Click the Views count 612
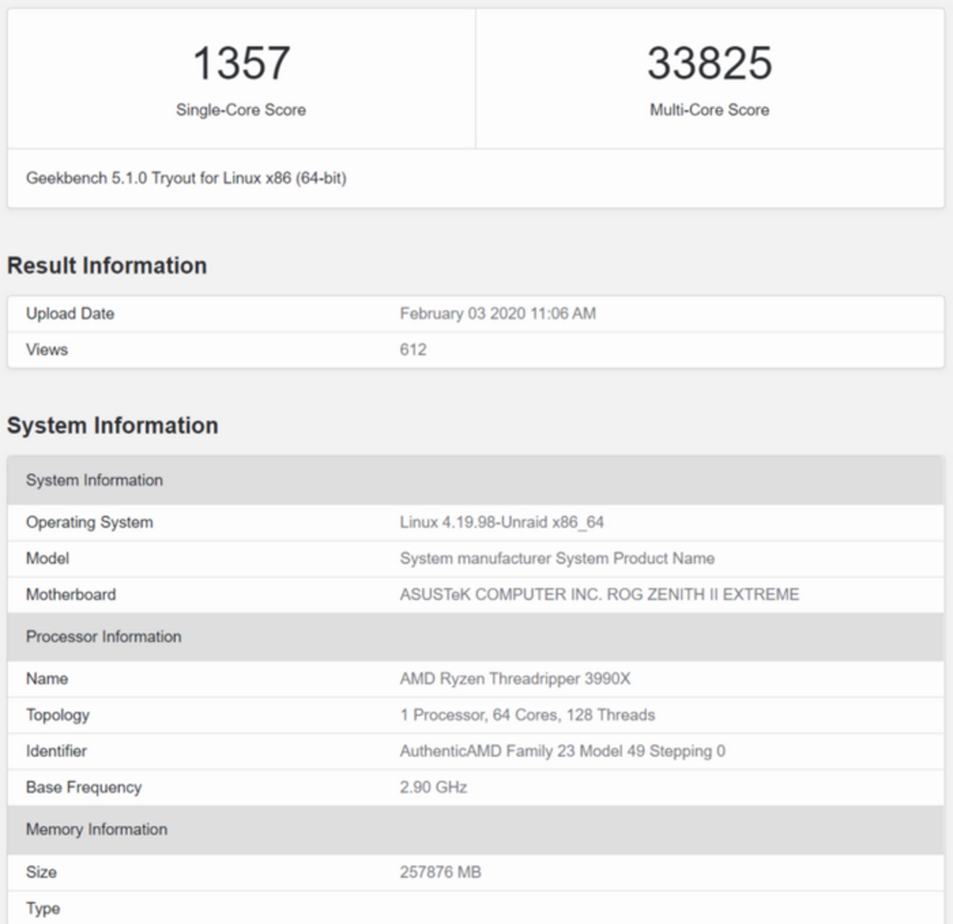Screen dimensions: 953x924 413,349
